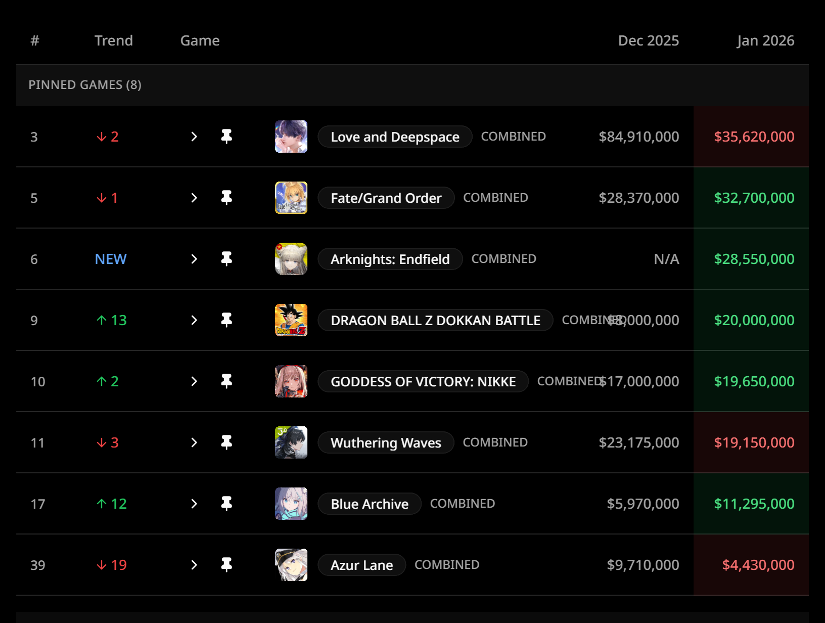Viewport: 825px width, 623px height.
Task: Expand the Love and Deepspace row
Action: pyautogui.click(x=194, y=137)
